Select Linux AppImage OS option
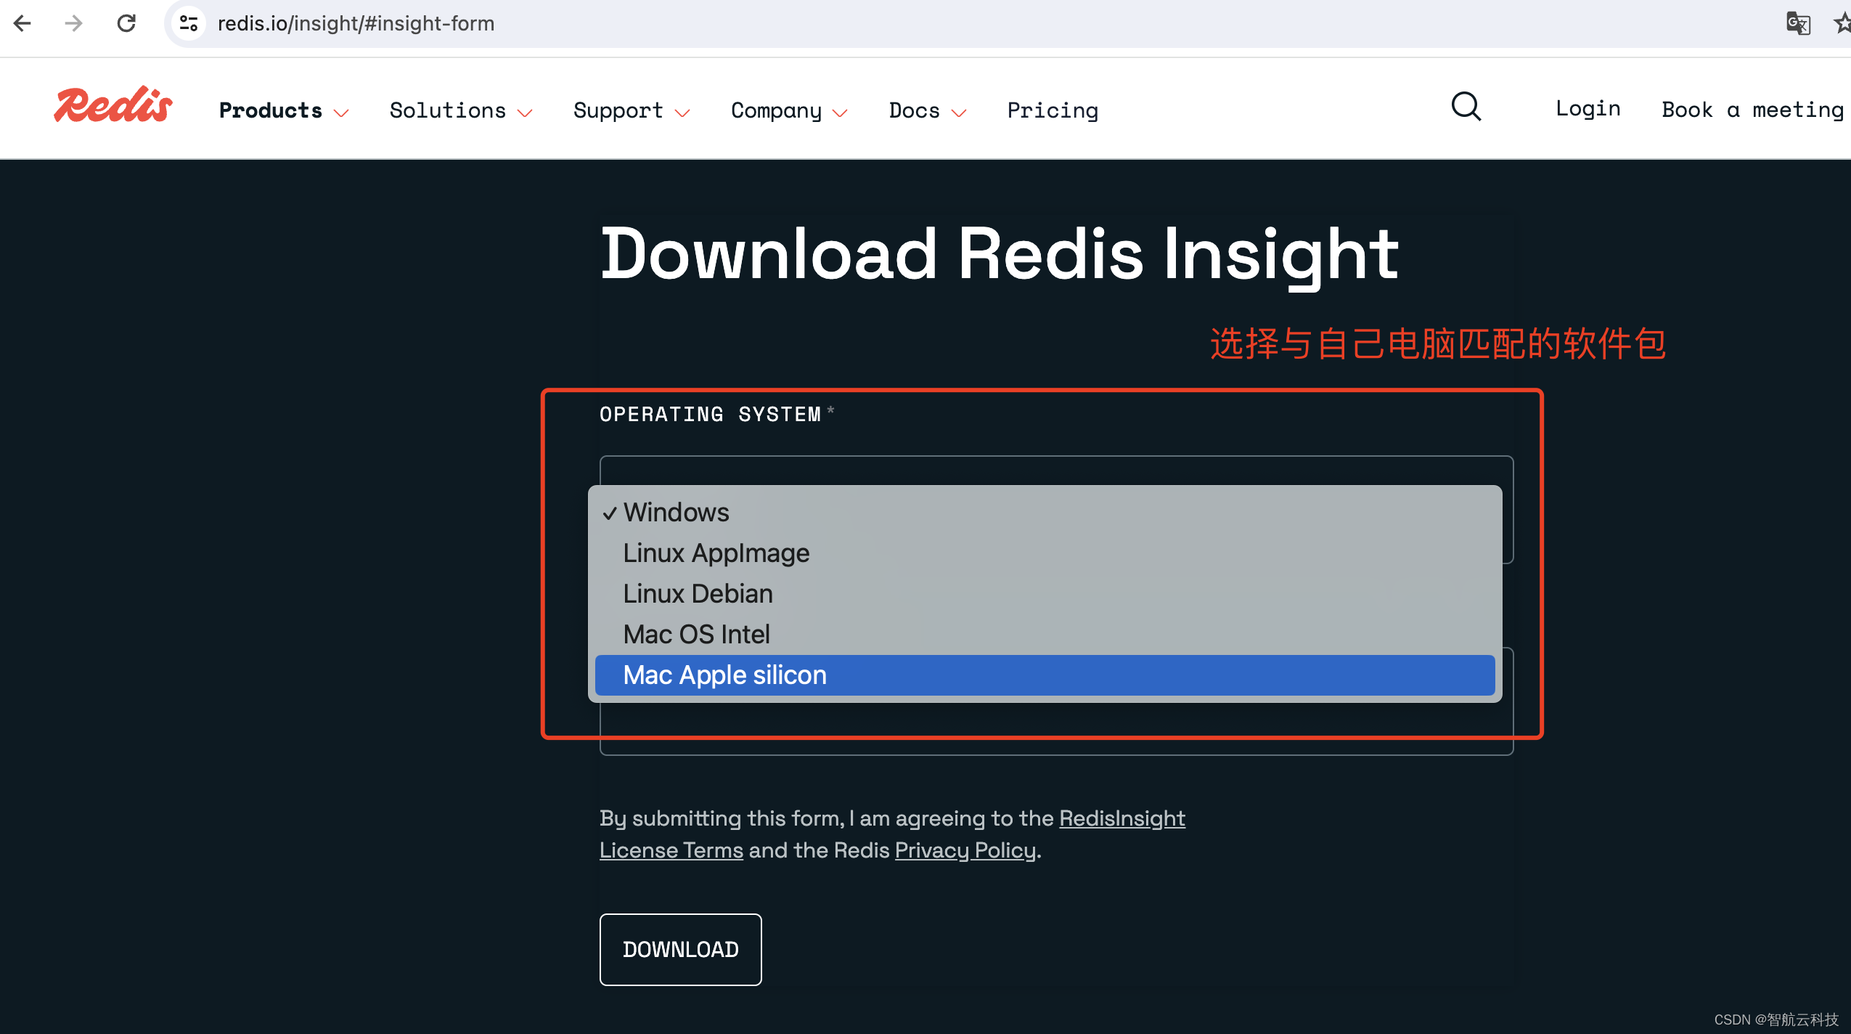Screen dimensions: 1851x1034 pyautogui.click(x=714, y=552)
